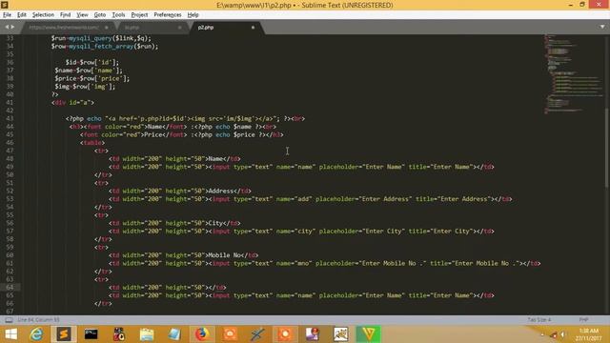Click line number 46 in gutter
The height and width of the screenshot is (343, 610).
(10, 142)
